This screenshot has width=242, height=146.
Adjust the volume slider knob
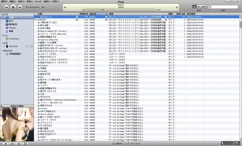click(40, 7)
